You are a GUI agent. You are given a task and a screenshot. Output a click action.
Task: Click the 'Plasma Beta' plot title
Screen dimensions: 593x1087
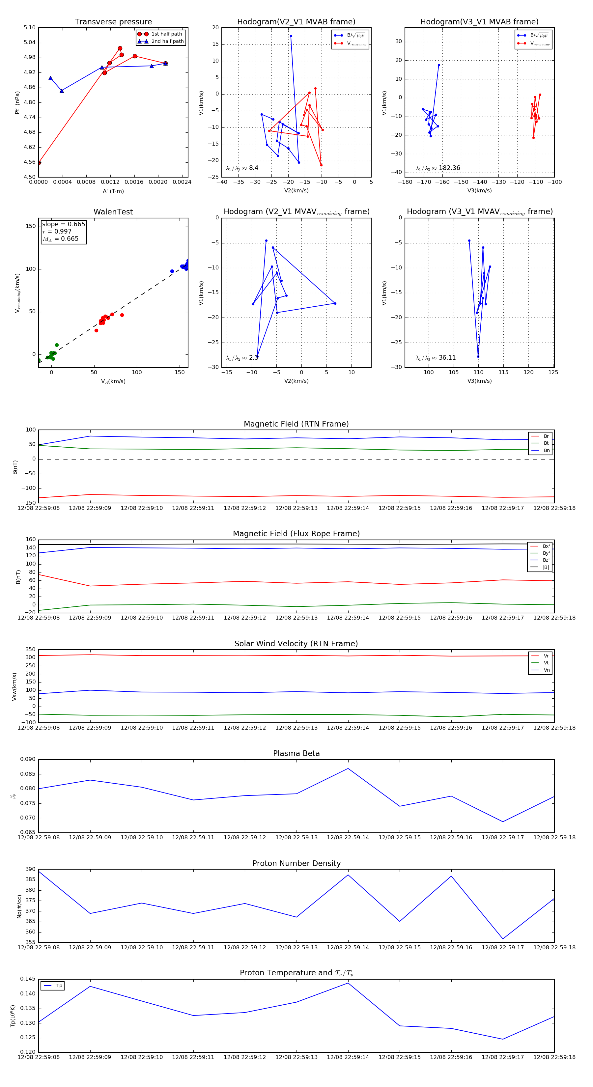pyautogui.click(x=296, y=753)
